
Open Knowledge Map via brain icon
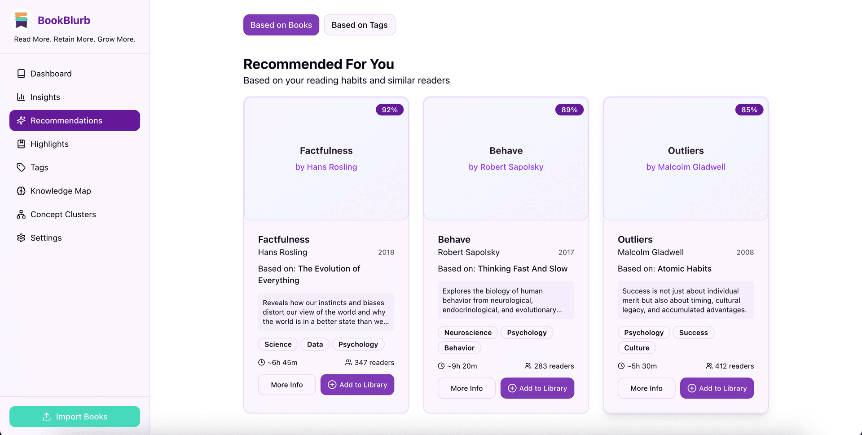[x=21, y=191]
